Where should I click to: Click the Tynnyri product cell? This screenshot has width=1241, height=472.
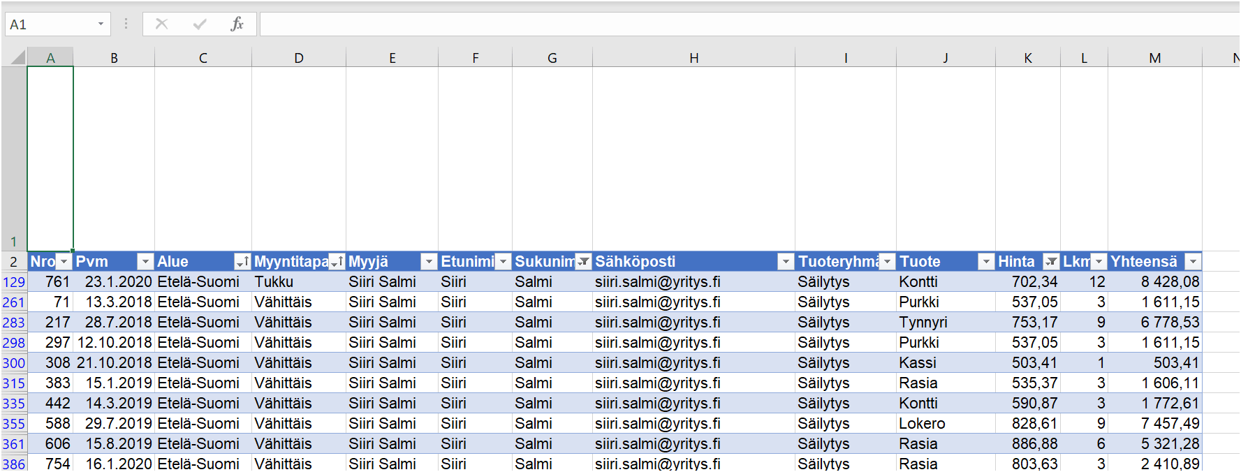coord(946,323)
